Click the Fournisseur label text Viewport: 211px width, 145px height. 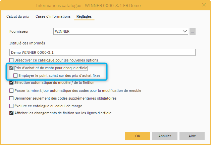19,31
